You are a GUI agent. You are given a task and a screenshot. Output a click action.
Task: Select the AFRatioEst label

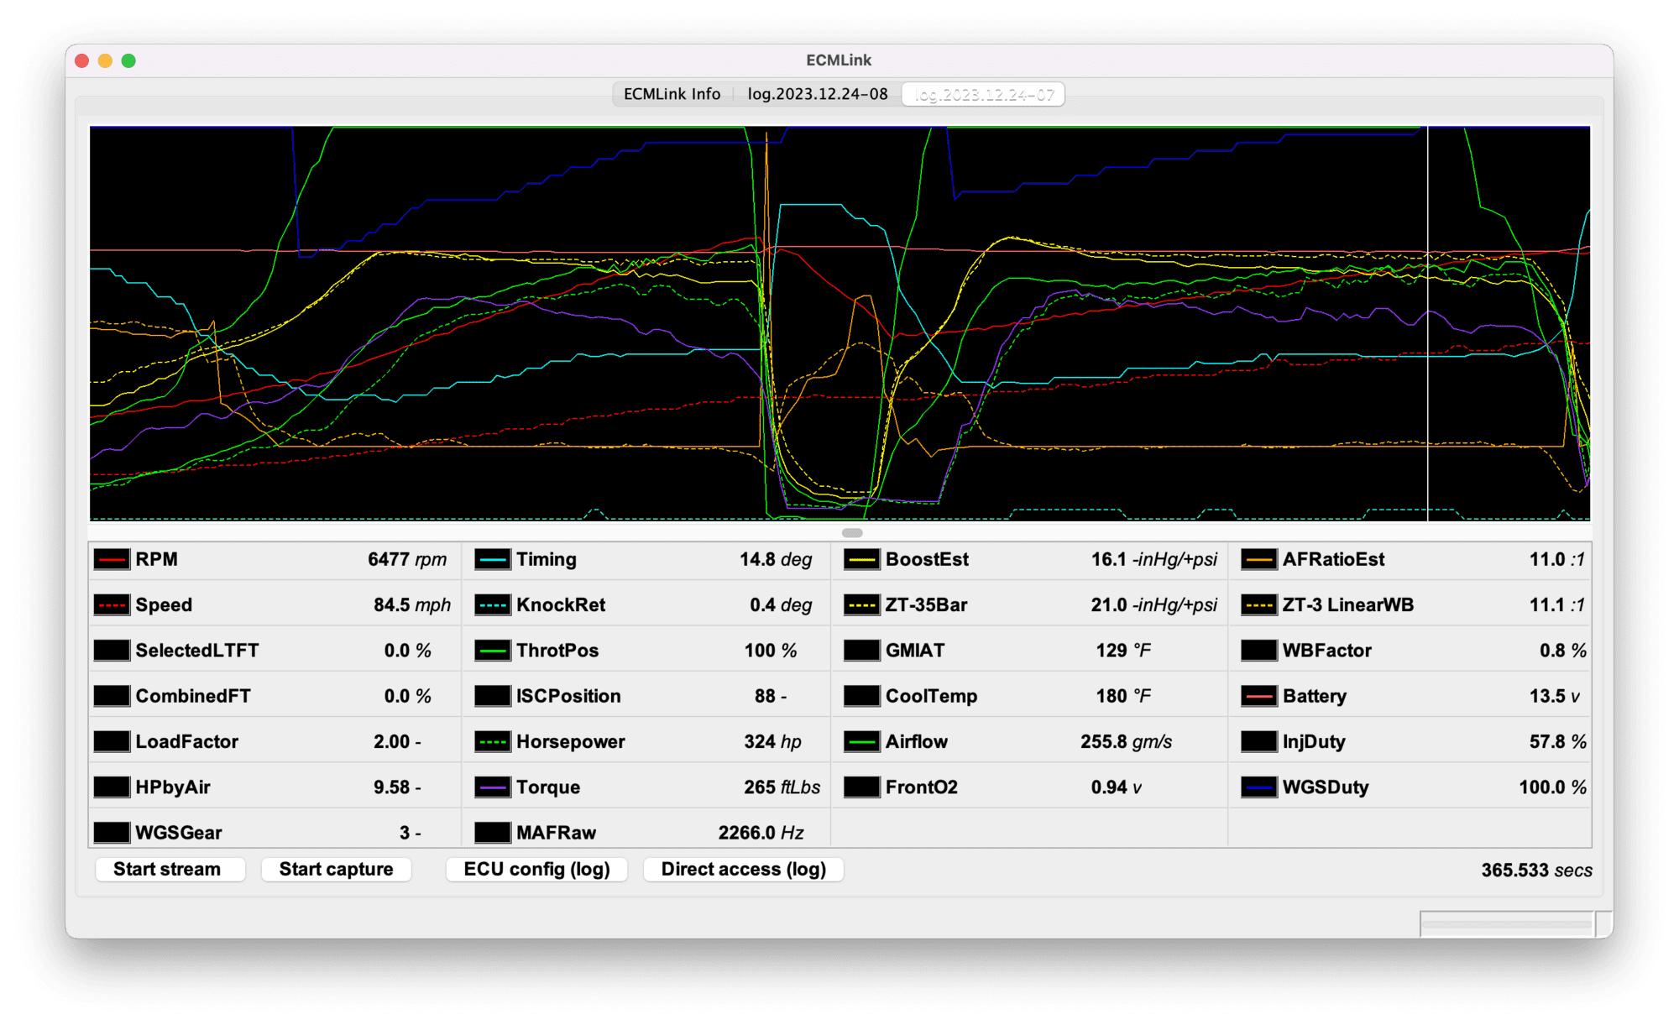point(1333,560)
